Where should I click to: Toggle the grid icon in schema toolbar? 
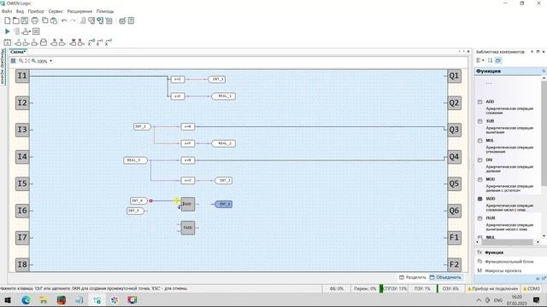(14, 61)
